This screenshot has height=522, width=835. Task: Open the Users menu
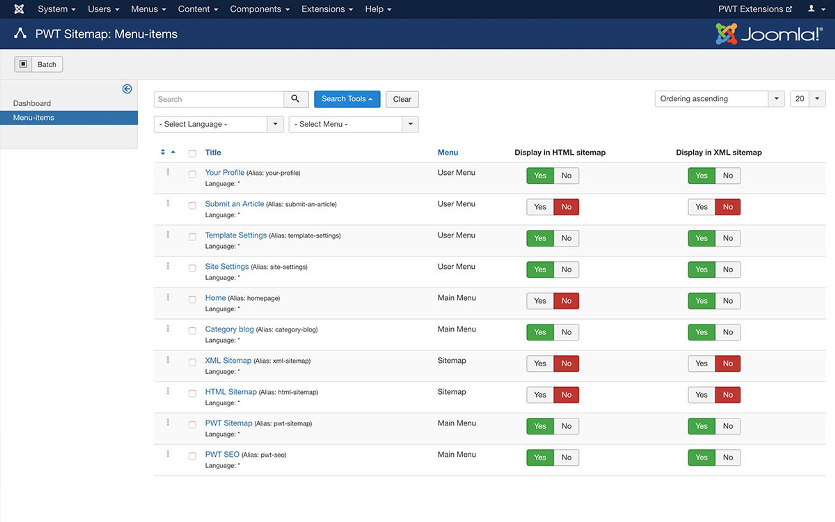click(x=103, y=9)
